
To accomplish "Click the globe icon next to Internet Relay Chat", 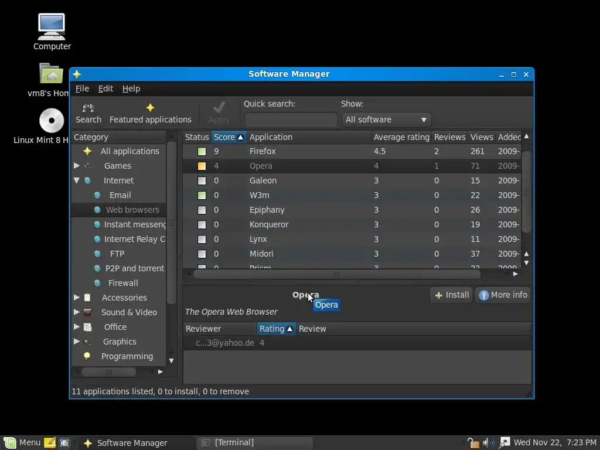I will tap(97, 239).
